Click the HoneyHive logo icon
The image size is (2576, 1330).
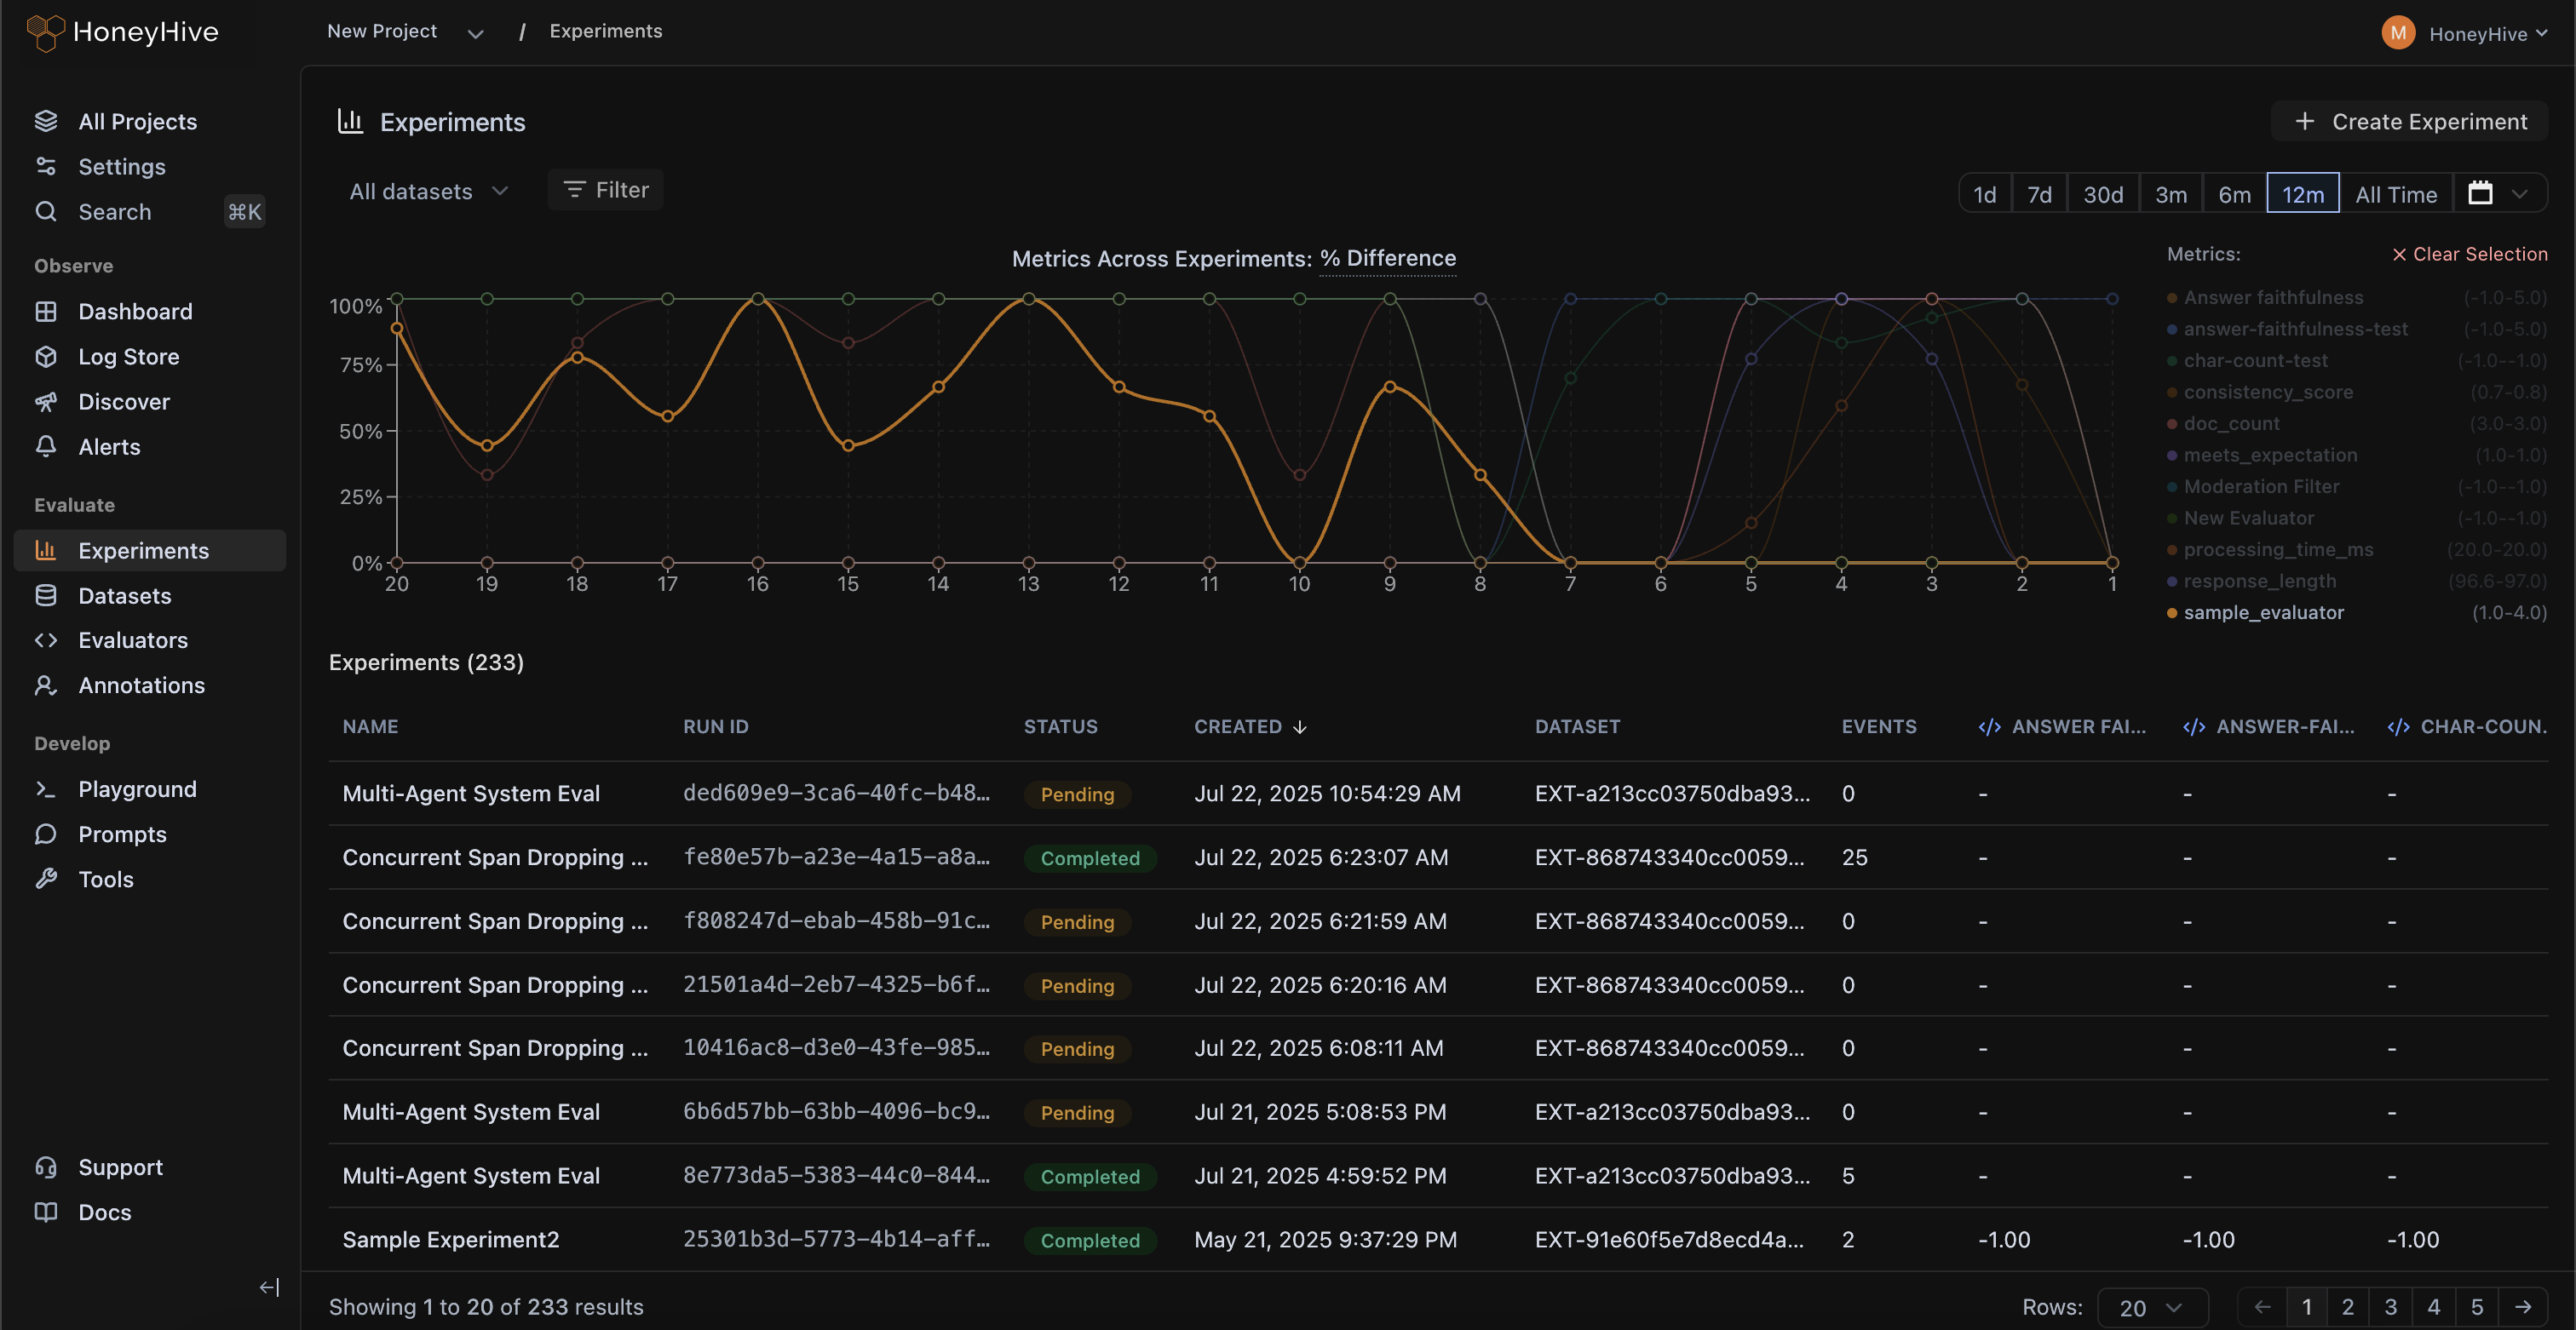[45, 32]
